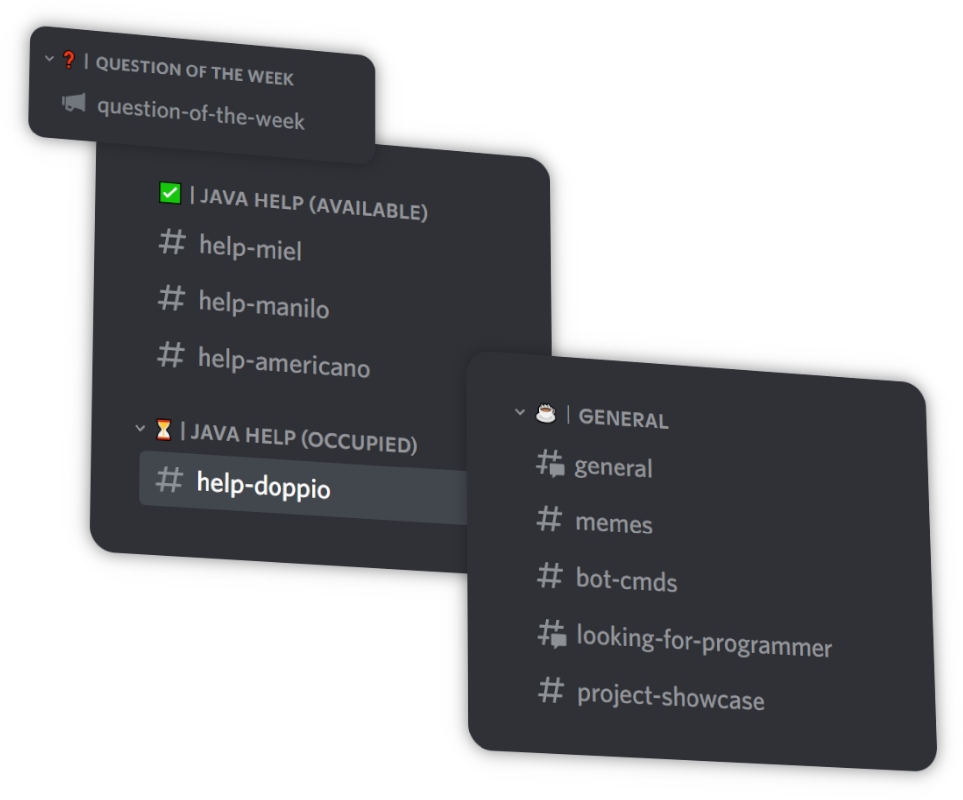Click the green checkmark box emoji
This screenshot has height=800, width=963.
(x=170, y=193)
